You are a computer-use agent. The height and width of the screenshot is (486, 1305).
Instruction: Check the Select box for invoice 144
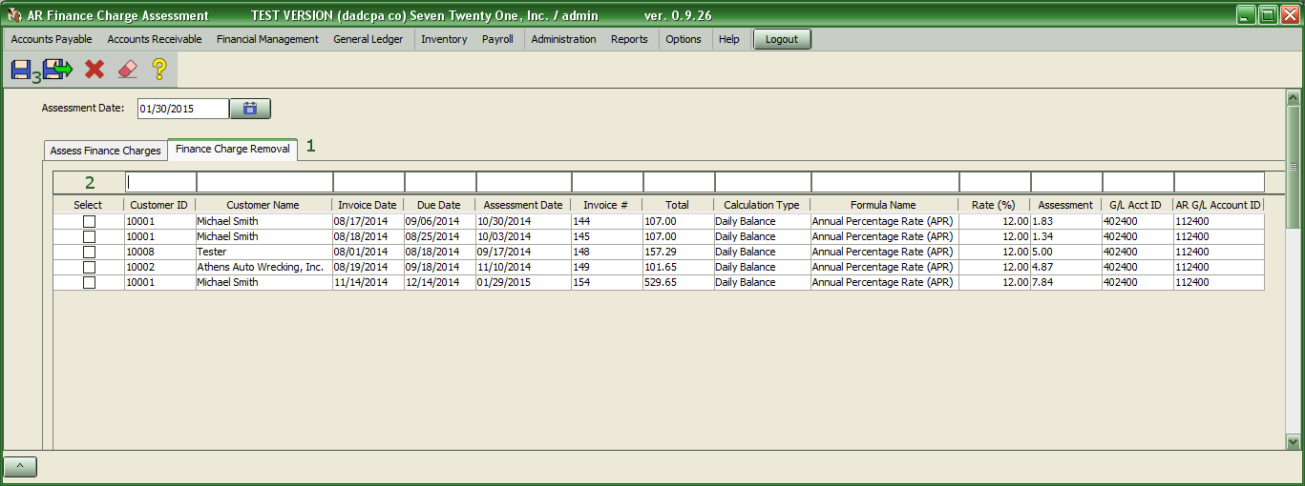point(89,221)
